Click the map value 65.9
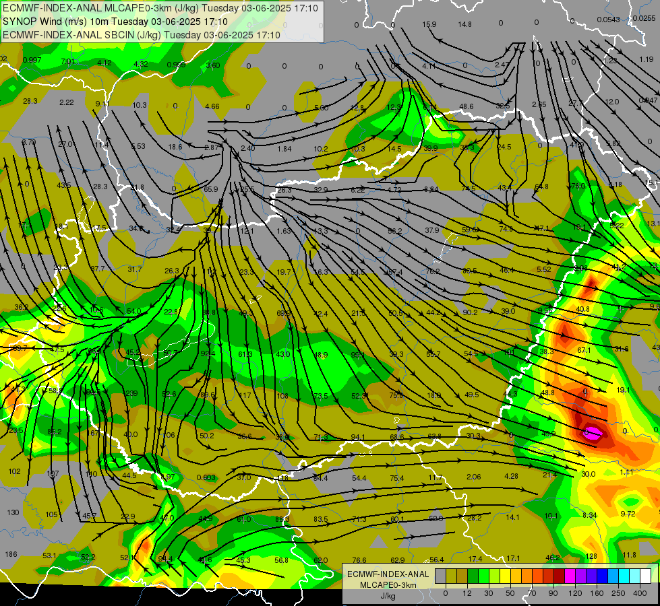Image resolution: width=660 pixels, height=606 pixels. 211,189
